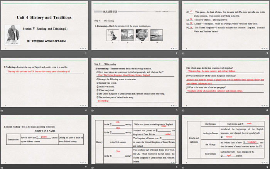Click the last-slide arrow on slide 1
The height and width of the screenshot is (169, 270).
(x=85, y=49)
